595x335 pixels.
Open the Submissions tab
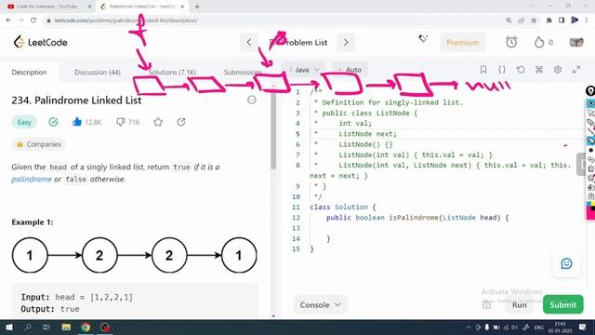243,73
